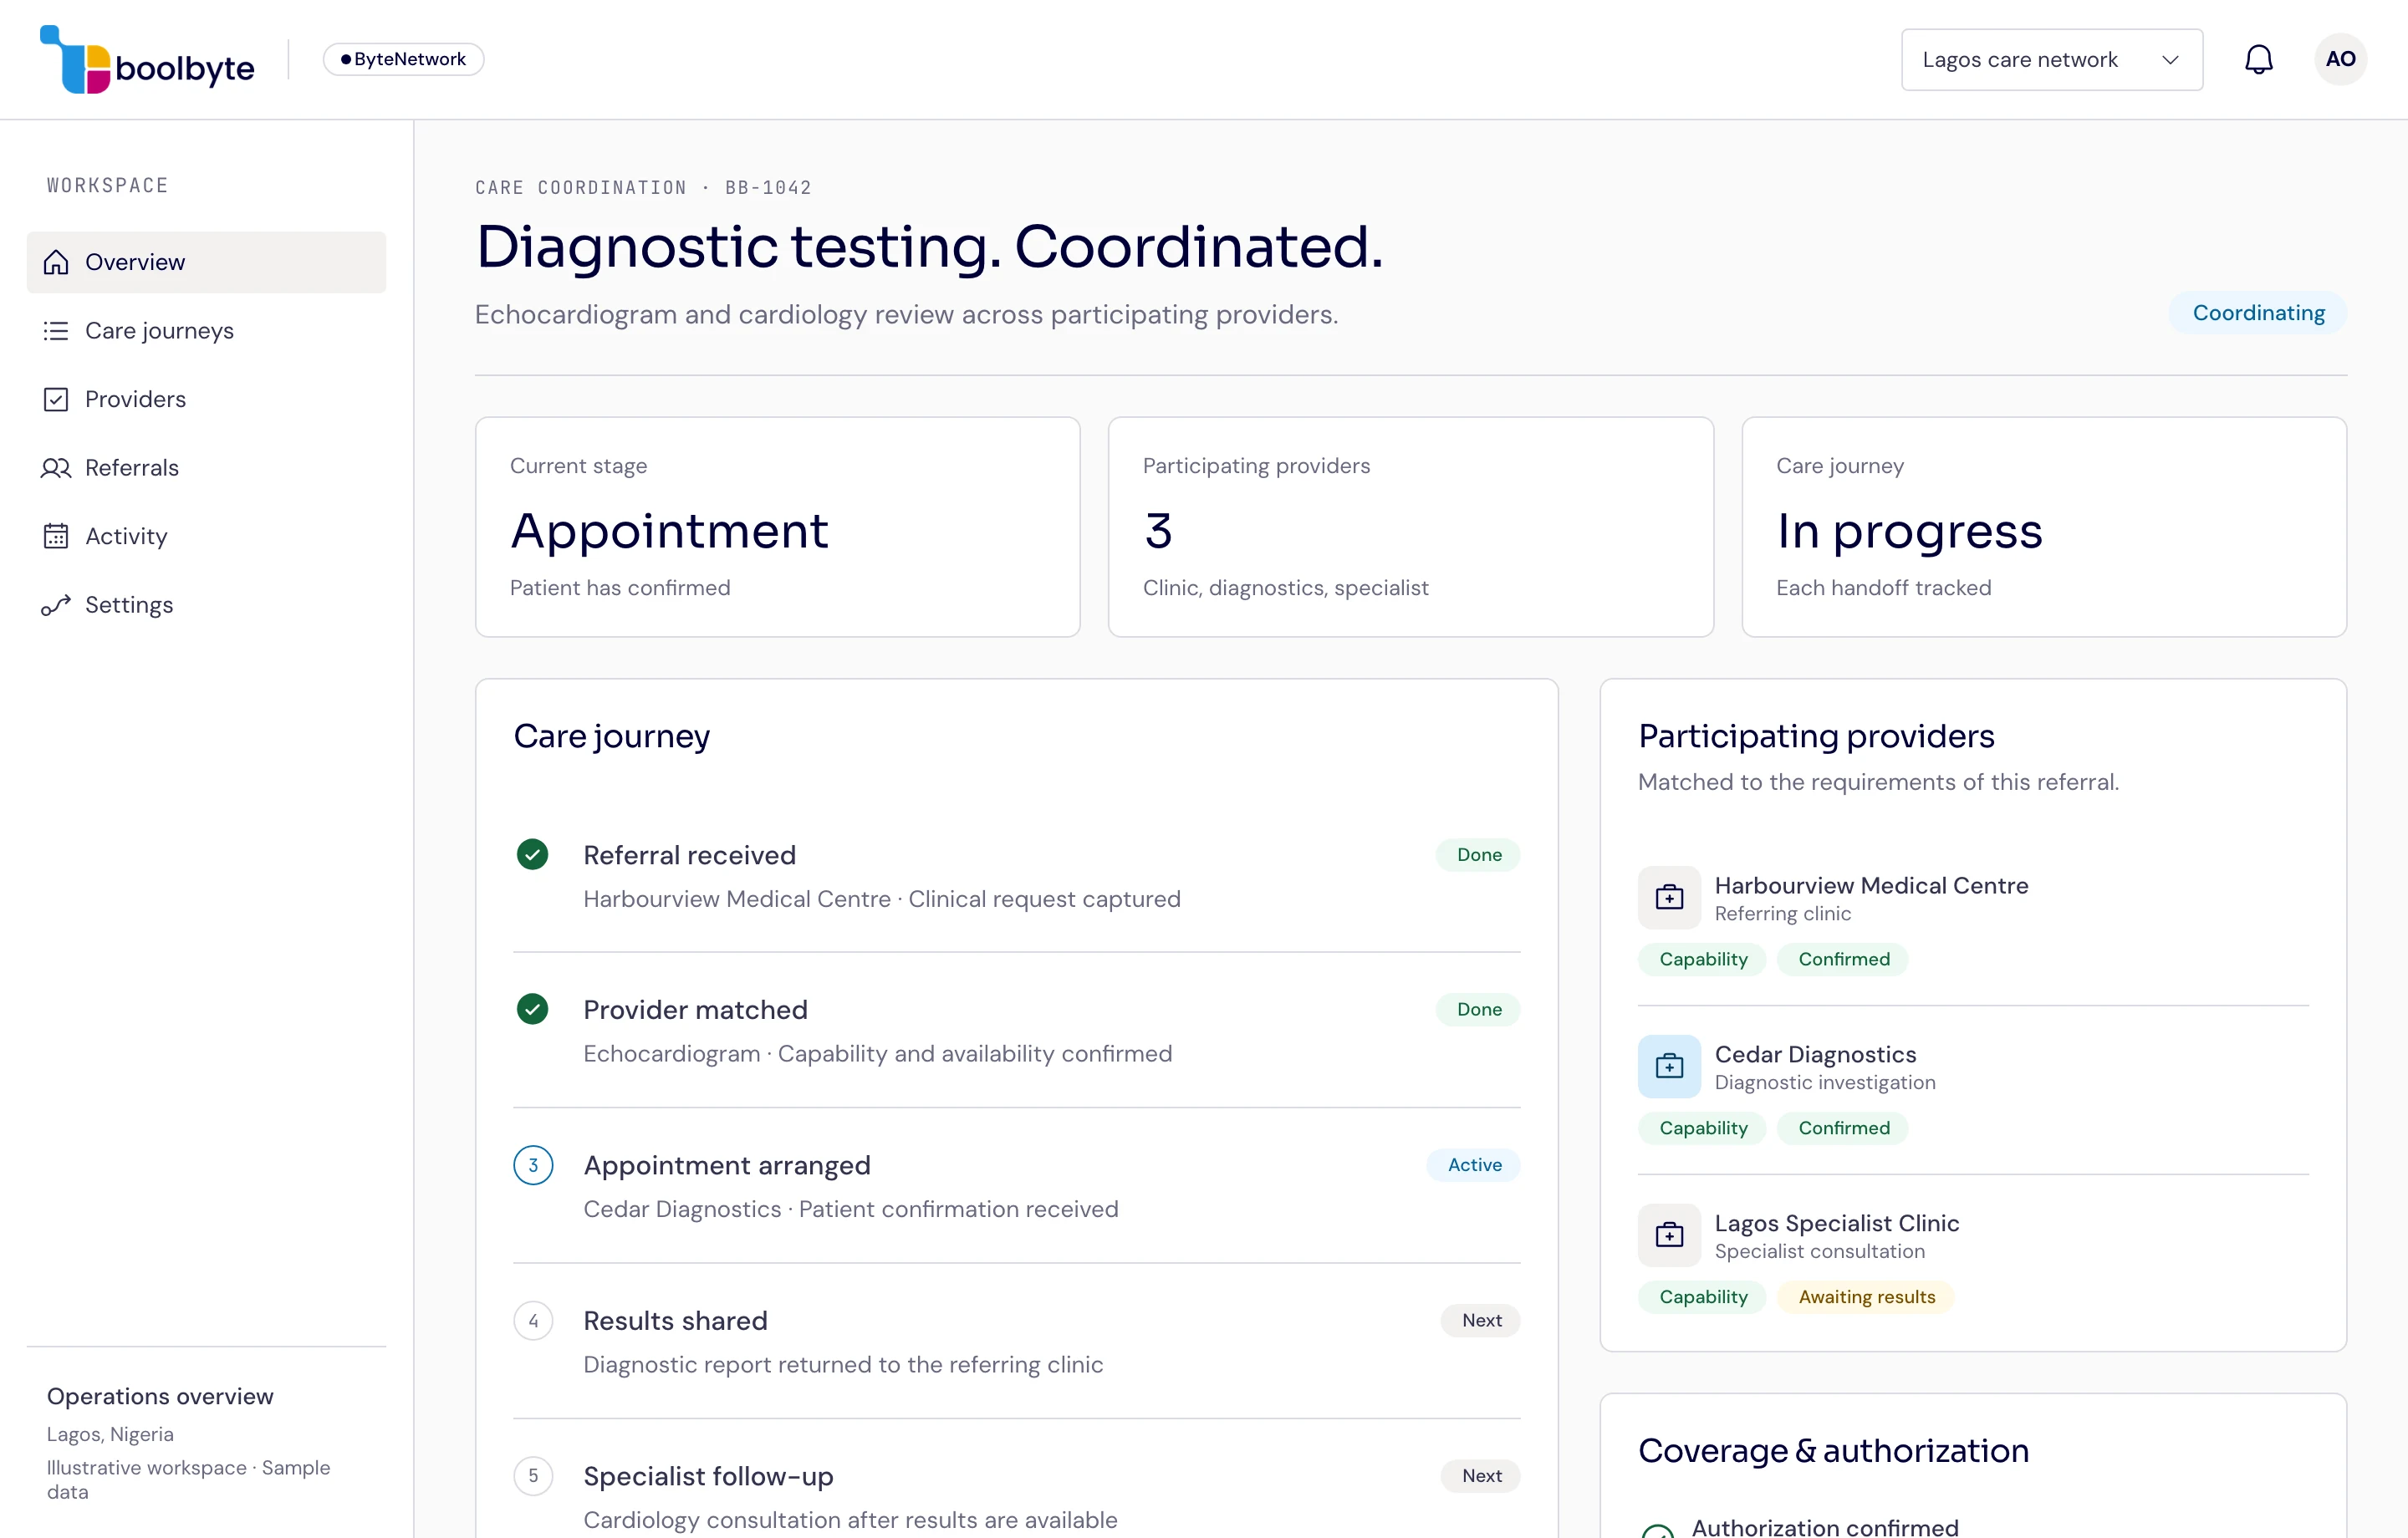2408x1538 pixels.
Task: Click the Active badge on Appointment arranged
Action: click(x=1474, y=1165)
